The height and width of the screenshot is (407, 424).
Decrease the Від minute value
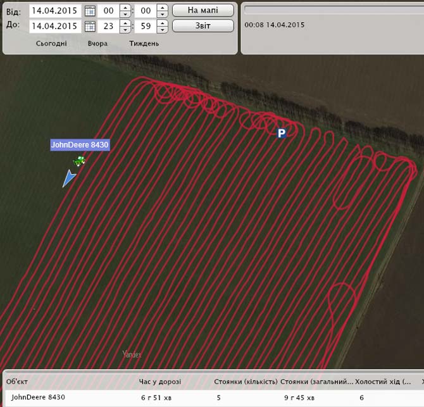162,14
